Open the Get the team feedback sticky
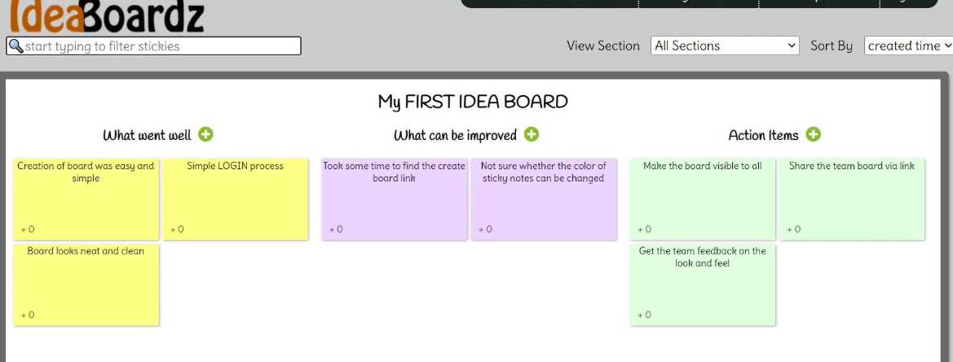 click(x=703, y=285)
